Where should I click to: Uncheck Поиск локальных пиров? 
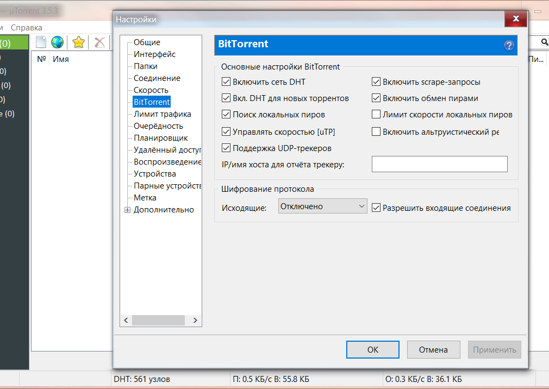pyautogui.click(x=226, y=115)
